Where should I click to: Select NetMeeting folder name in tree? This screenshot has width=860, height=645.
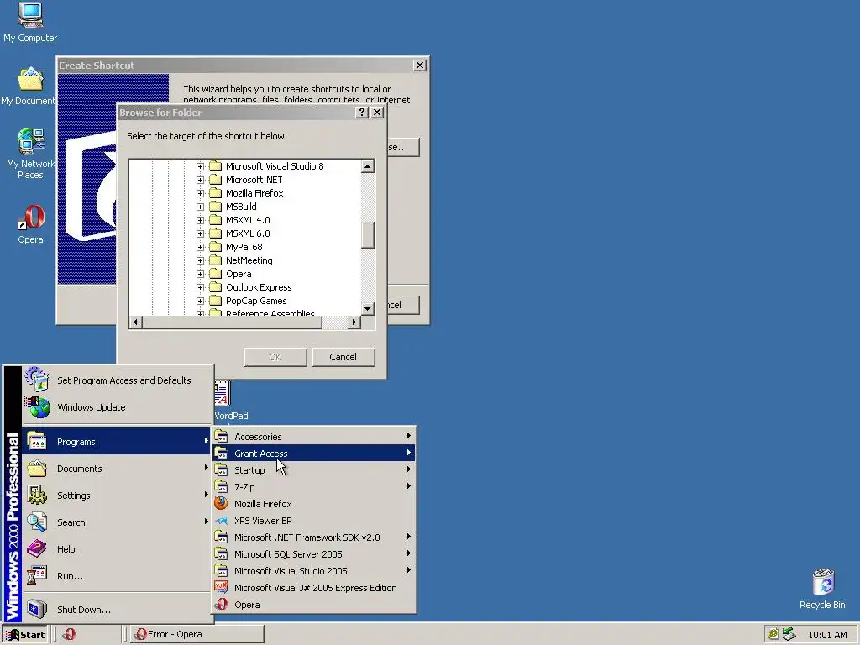point(249,260)
